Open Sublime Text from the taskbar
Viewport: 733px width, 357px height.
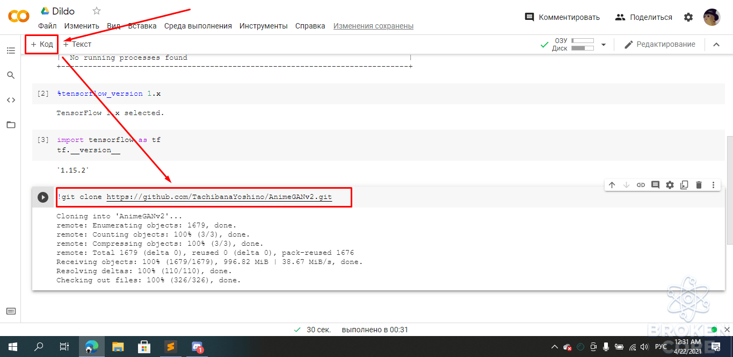tap(171, 347)
